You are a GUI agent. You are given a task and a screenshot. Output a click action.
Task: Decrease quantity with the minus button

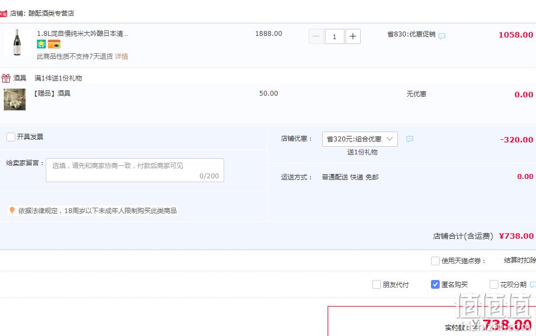(x=316, y=36)
